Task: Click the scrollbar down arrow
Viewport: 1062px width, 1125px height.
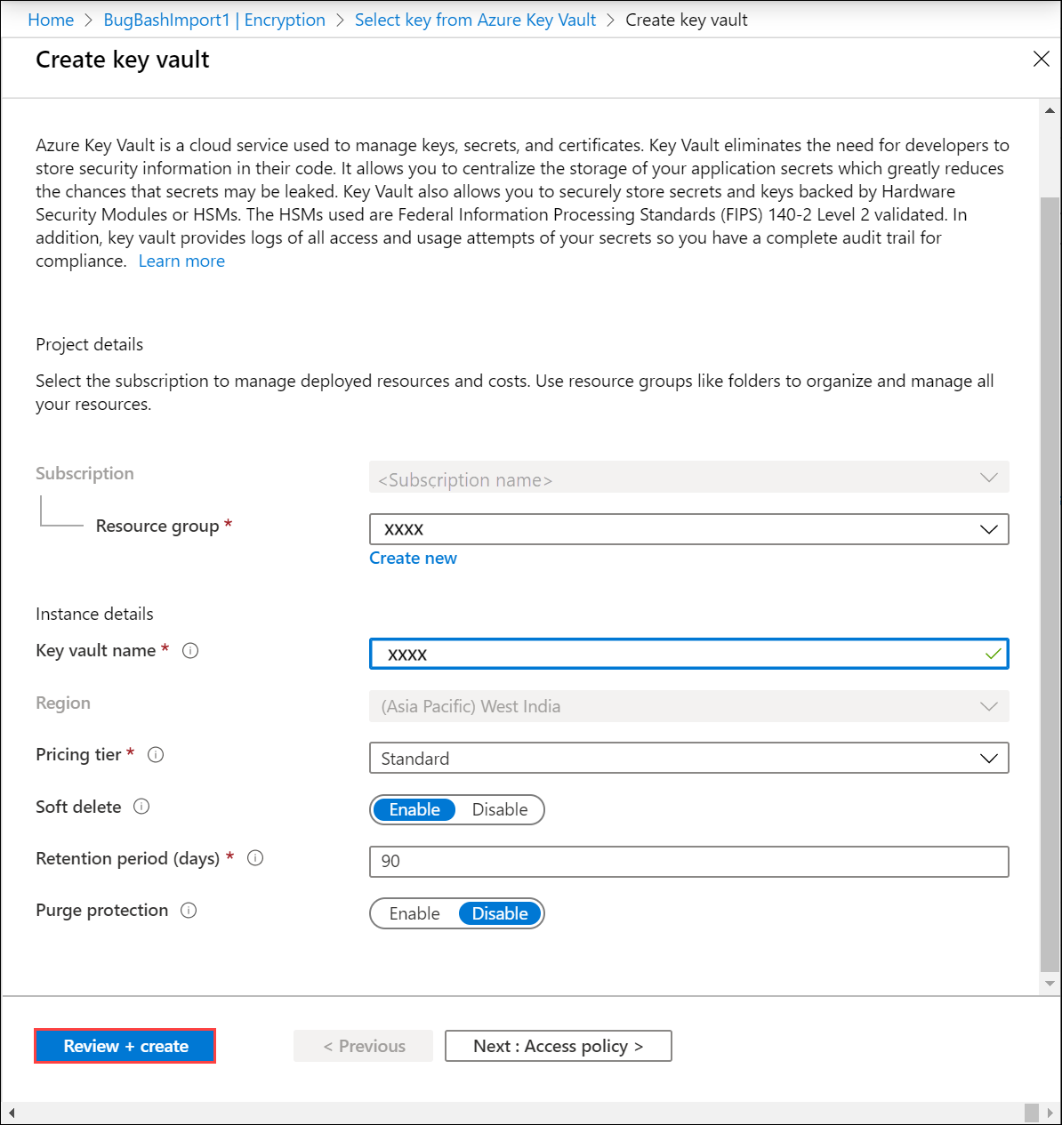Action: (x=1050, y=984)
